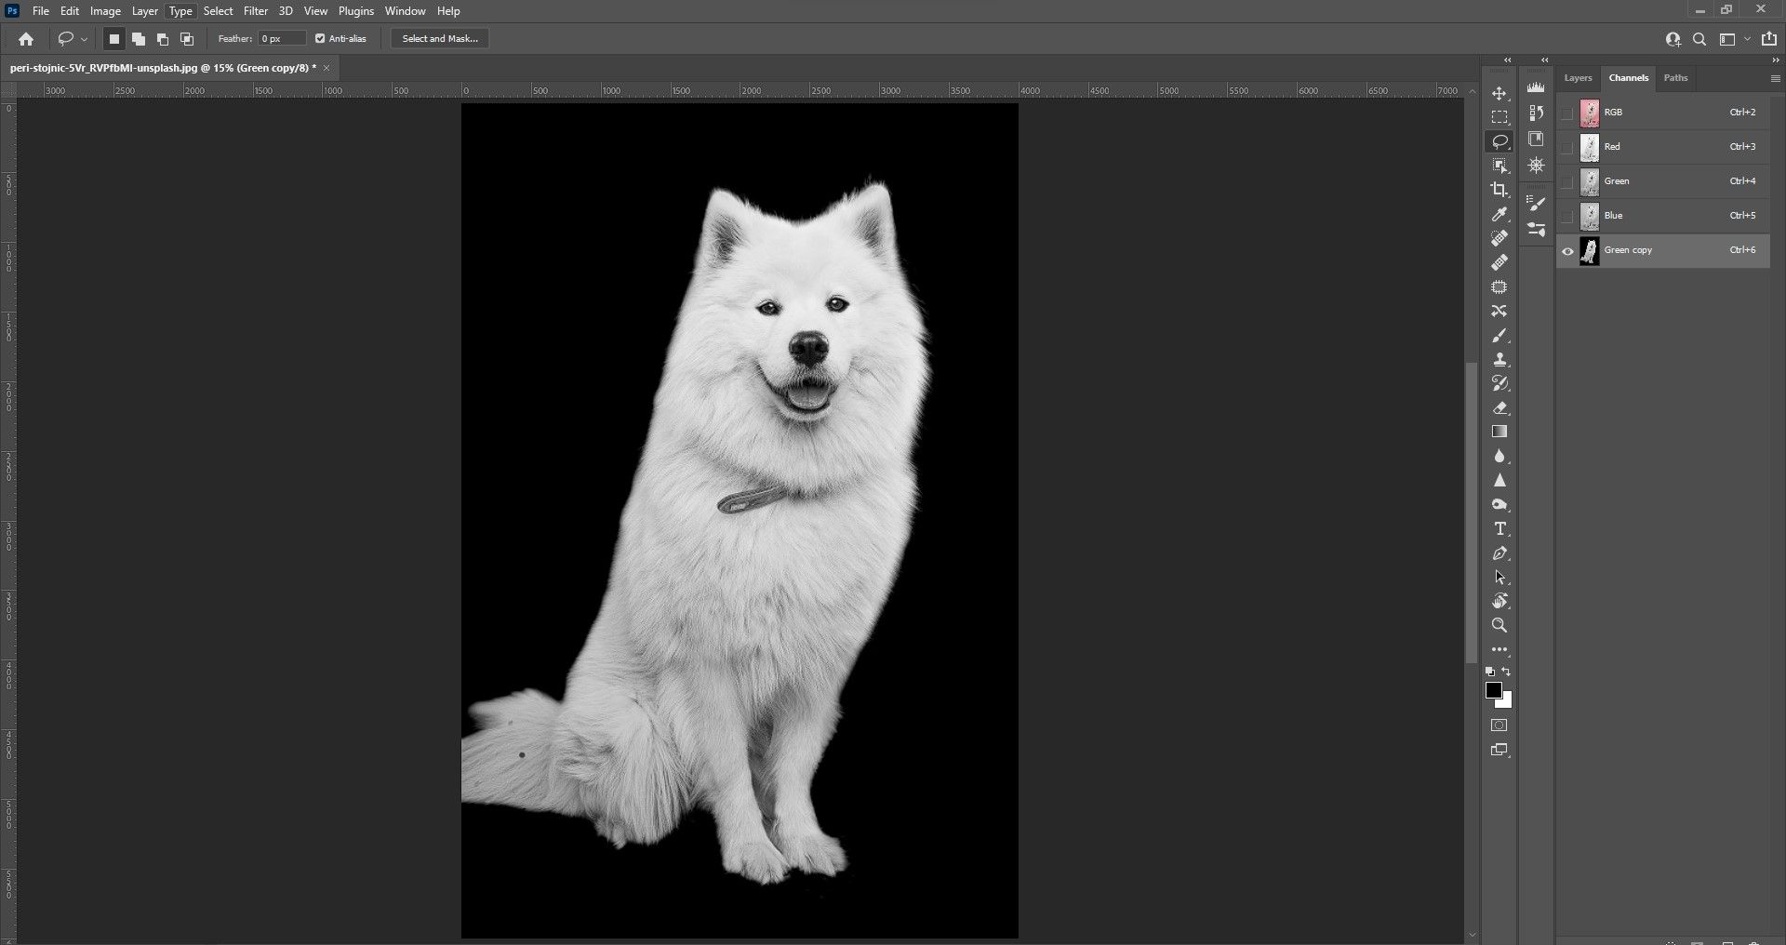Swap foreground and background colors
The height and width of the screenshot is (945, 1786).
click(x=1507, y=672)
